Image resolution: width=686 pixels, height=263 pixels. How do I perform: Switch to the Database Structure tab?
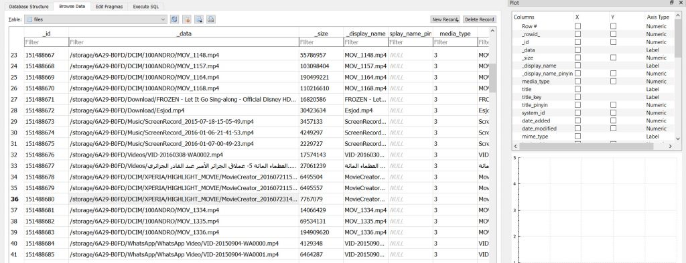29,7
